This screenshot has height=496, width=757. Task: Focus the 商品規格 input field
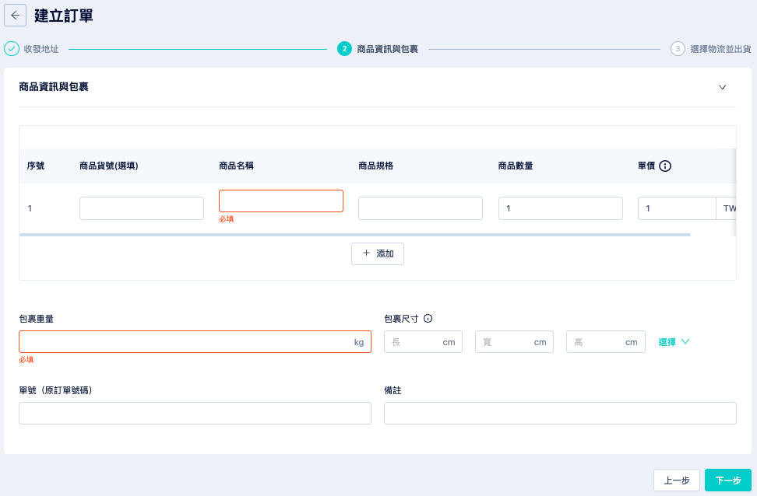[421, 208]
